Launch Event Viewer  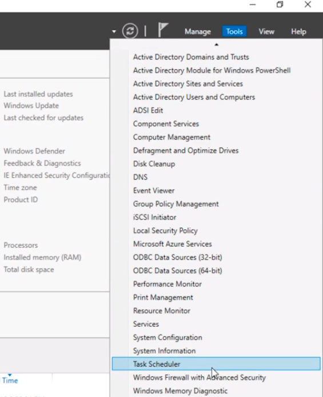(x=154, y=190)
